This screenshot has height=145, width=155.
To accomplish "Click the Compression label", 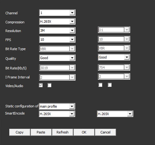I will coord(15,22).
